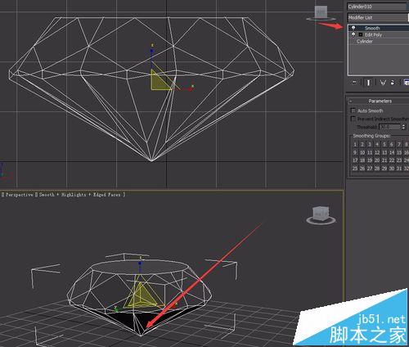The image size is (409, 347).
Task: Click smoothing group button 12
Action: pyautogui.click(x=377, y=152)
